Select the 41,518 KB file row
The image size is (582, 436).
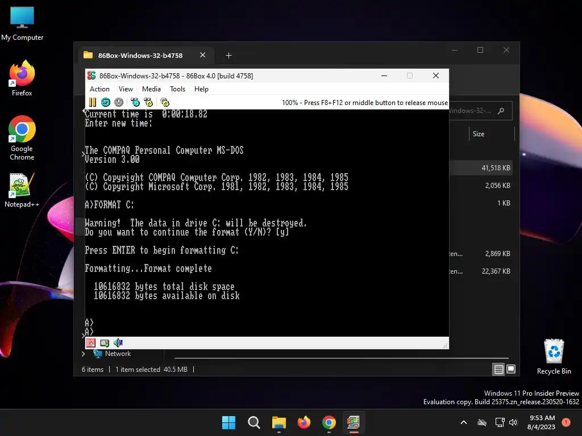point(481,168)
